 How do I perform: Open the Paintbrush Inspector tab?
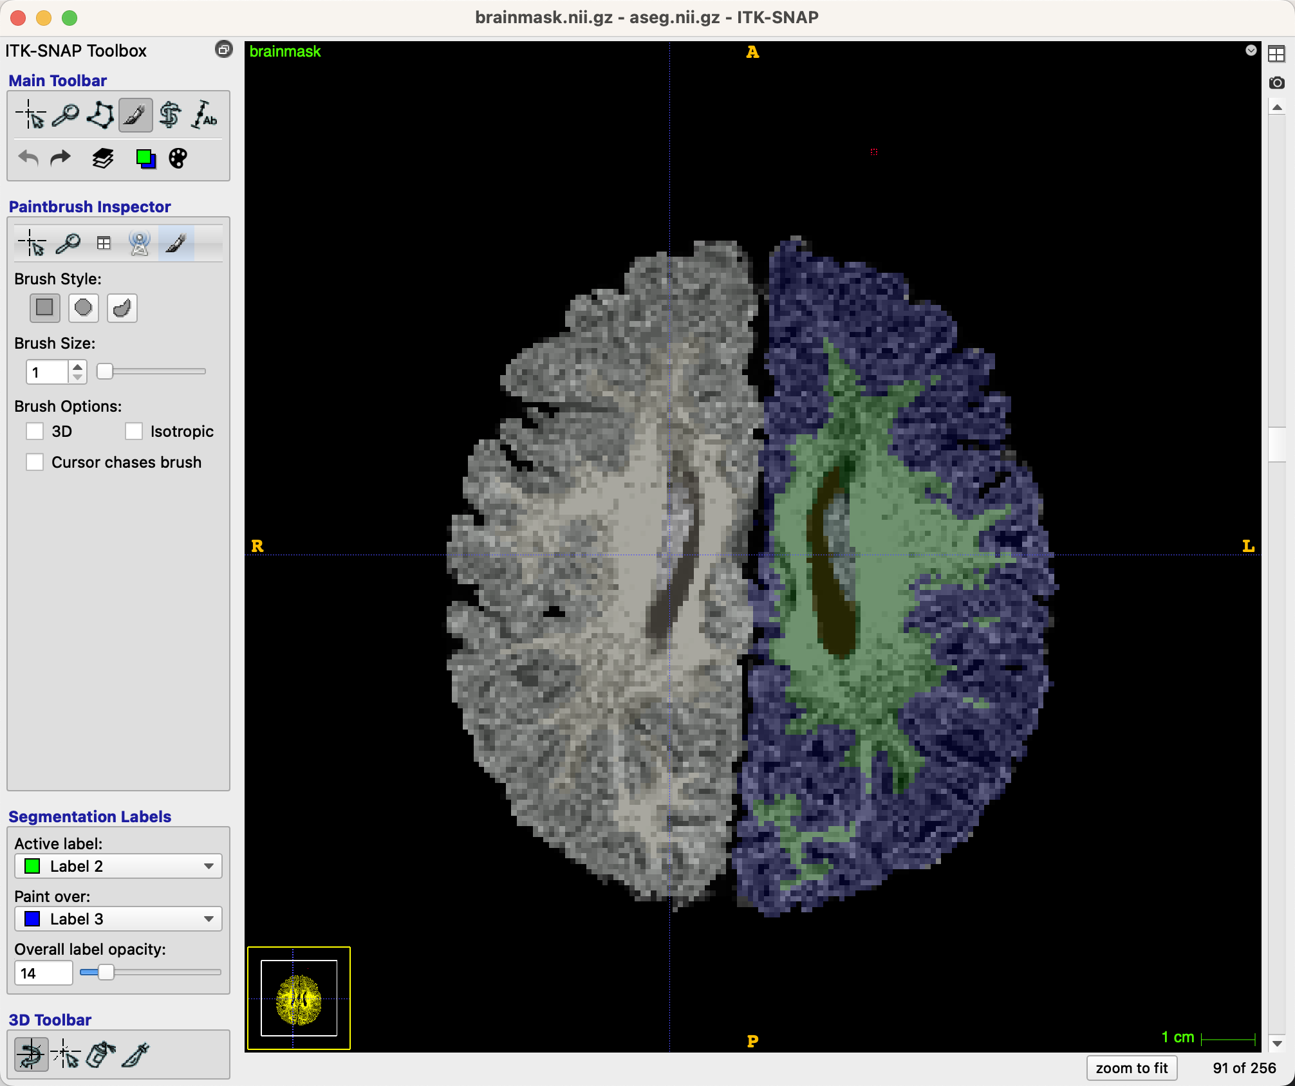point(176,244)
